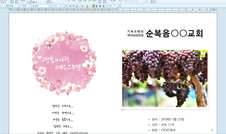Click the line 절망은 소망으로...
This screenshot has height=134, width=226.
[63, 106]
